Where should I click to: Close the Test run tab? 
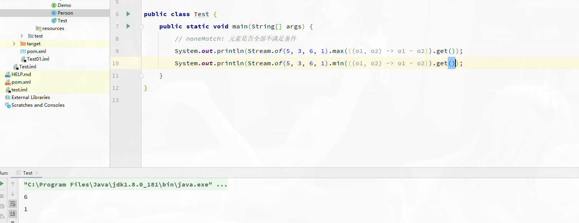(36, 173)
